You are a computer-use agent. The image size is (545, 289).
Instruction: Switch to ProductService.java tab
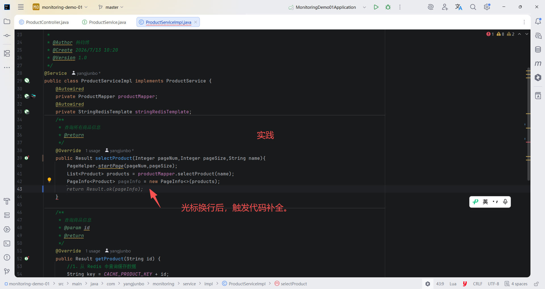(x=104, y=22)
